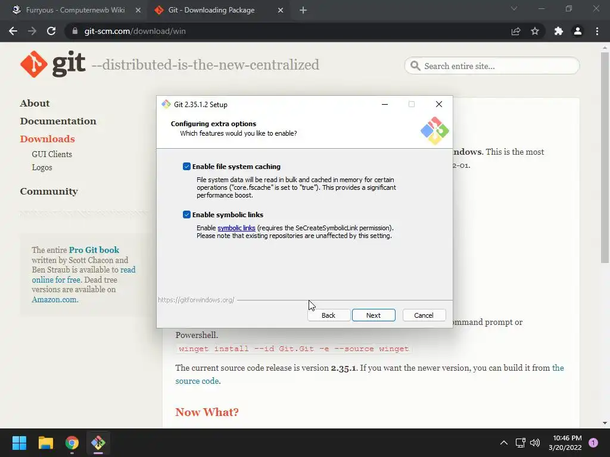Click the winget install command text
The width and height of the screenshot is (610, 457).
[x=294, y=349]
